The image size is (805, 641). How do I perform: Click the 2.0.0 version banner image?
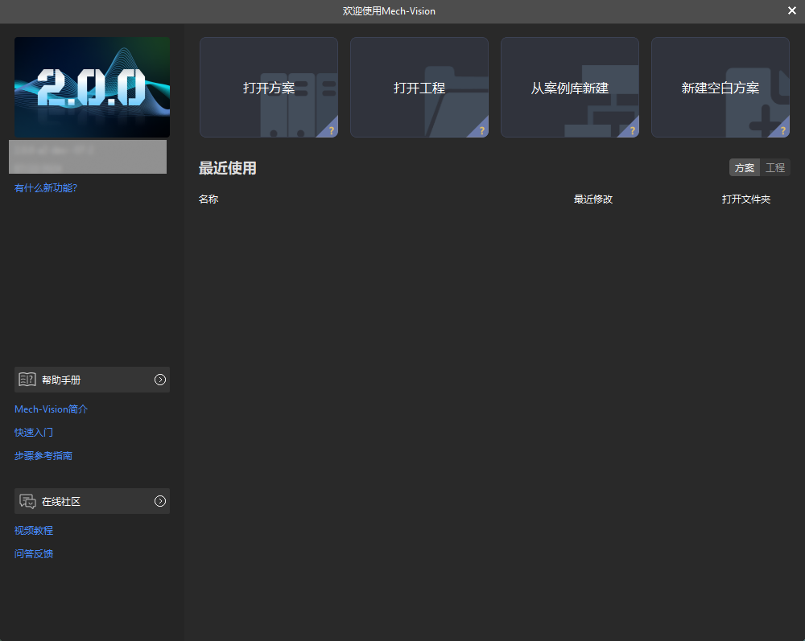(92, 87)
